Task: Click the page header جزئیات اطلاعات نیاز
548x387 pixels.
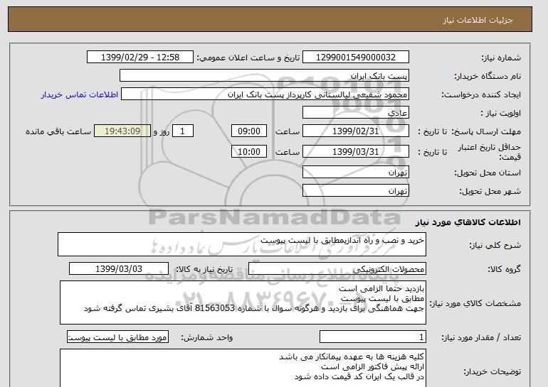Action: (478, 20)
